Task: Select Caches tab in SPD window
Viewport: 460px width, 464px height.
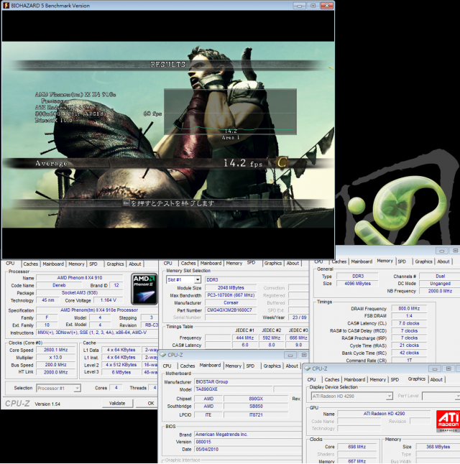Action: click(188, 263)
